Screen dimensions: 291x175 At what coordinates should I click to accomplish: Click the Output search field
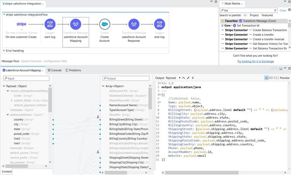[126, 79]
